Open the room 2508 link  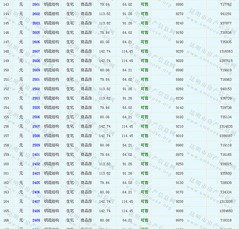pos(36,136)
